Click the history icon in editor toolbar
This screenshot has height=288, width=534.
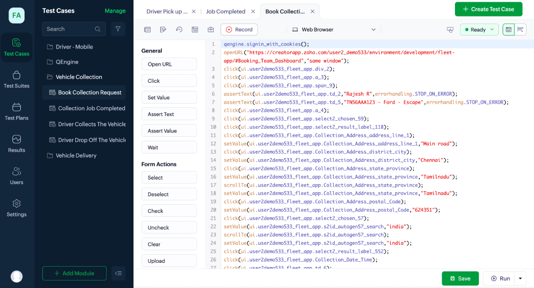179,30
